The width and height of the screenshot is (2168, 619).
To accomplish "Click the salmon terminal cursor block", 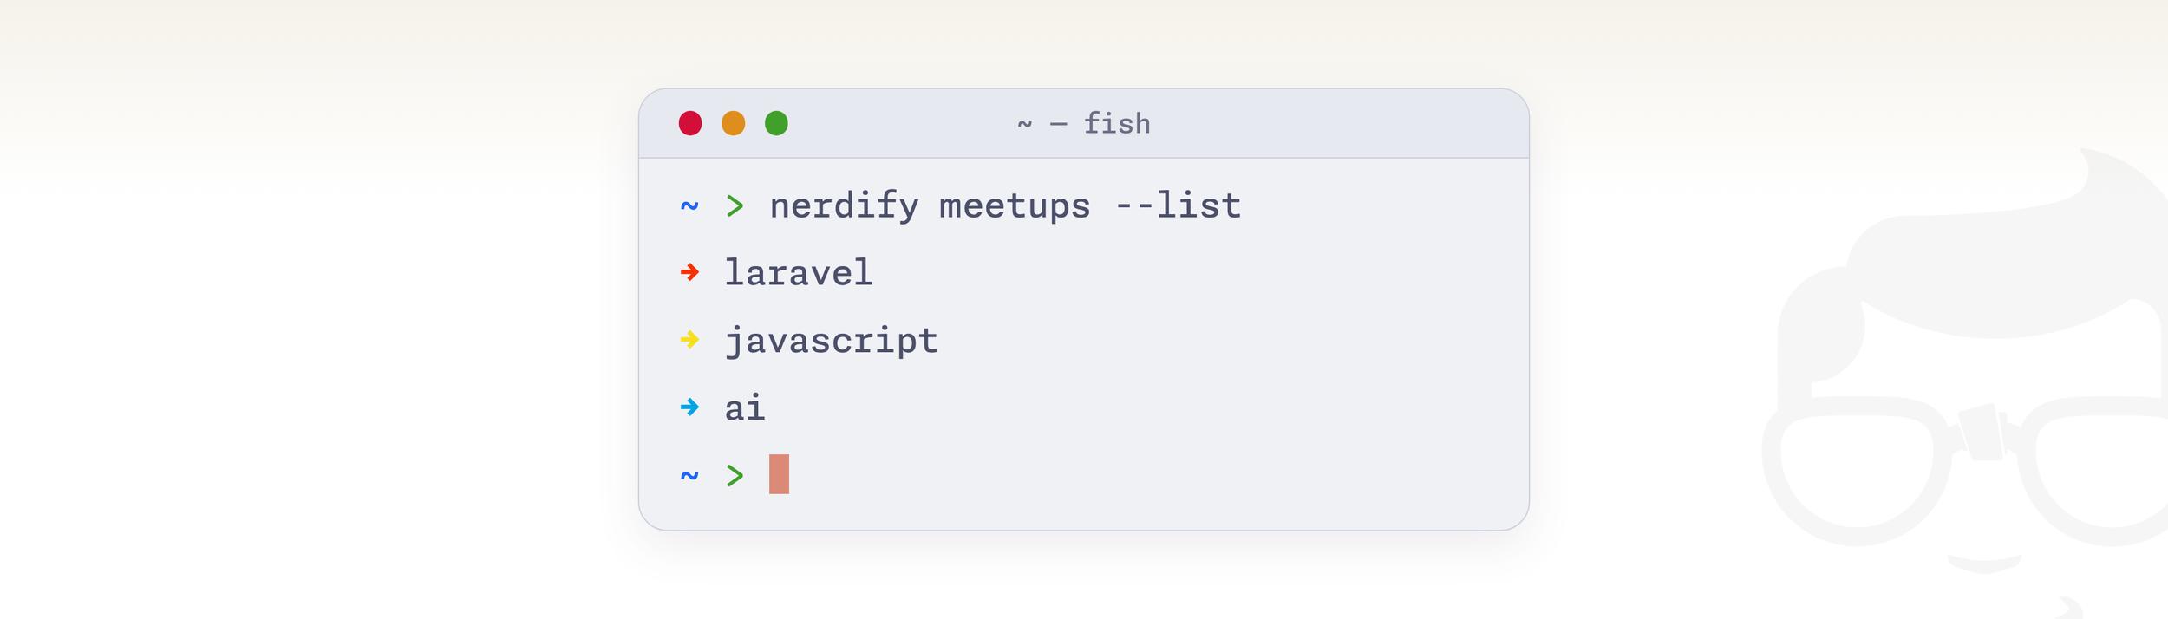I will [779, 474].
